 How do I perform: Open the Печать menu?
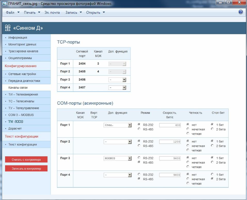32,12
